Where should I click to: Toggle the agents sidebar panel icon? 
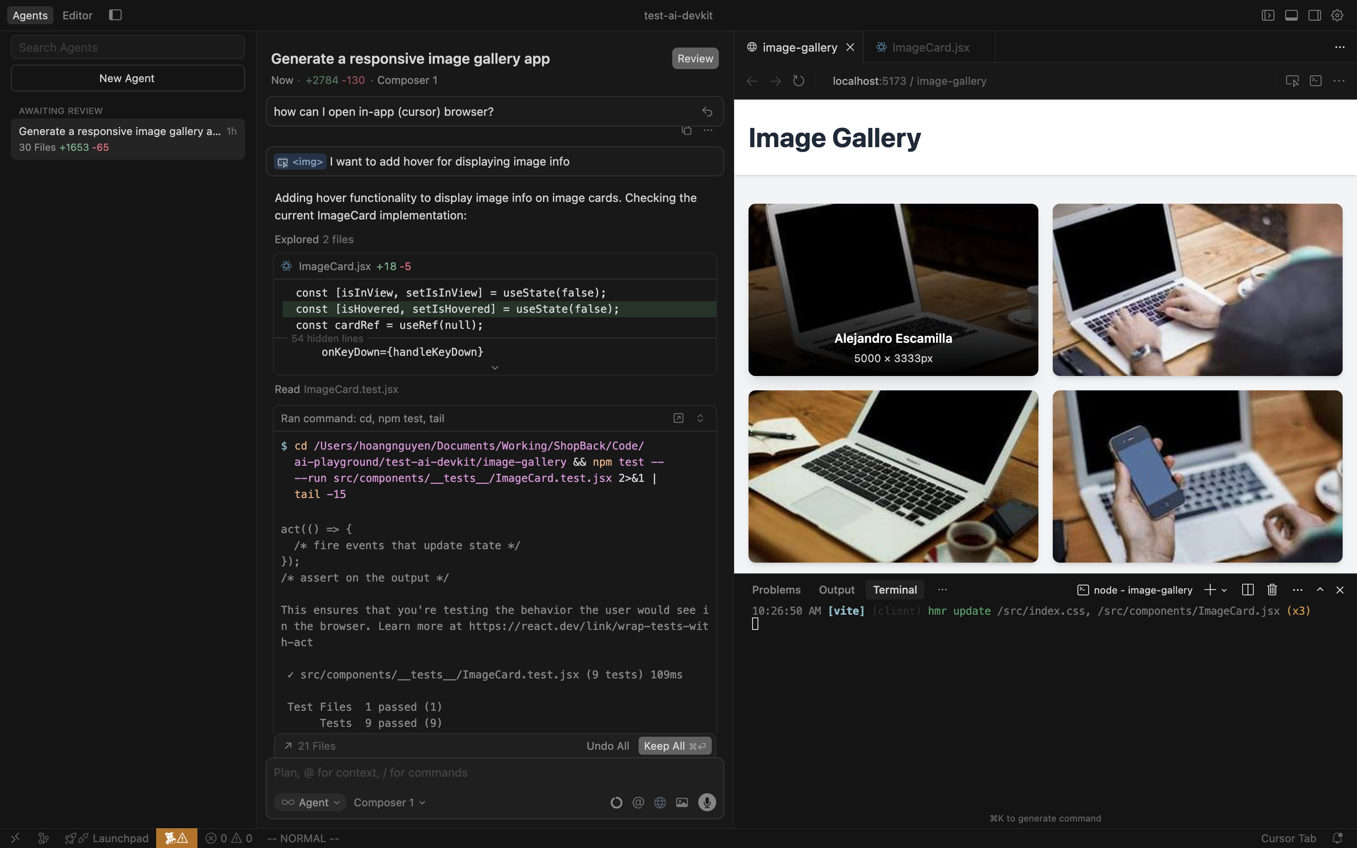115,15
